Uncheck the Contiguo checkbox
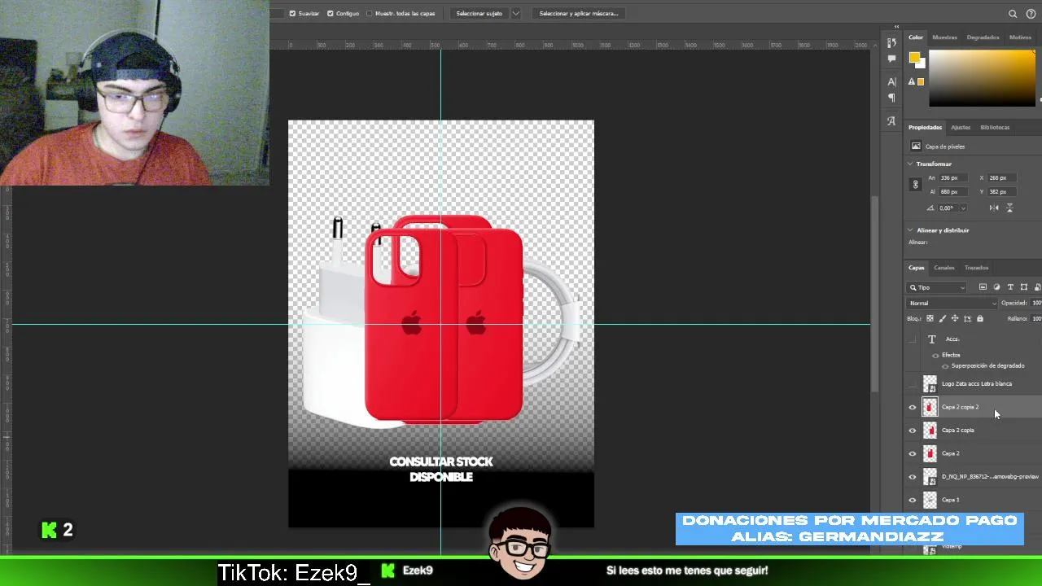 [x=330, y=13]
